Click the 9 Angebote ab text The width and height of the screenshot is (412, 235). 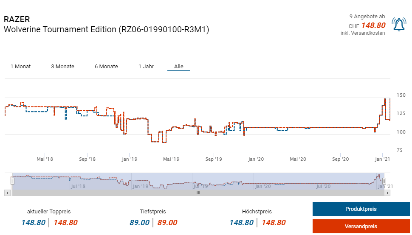coord(367,17)
